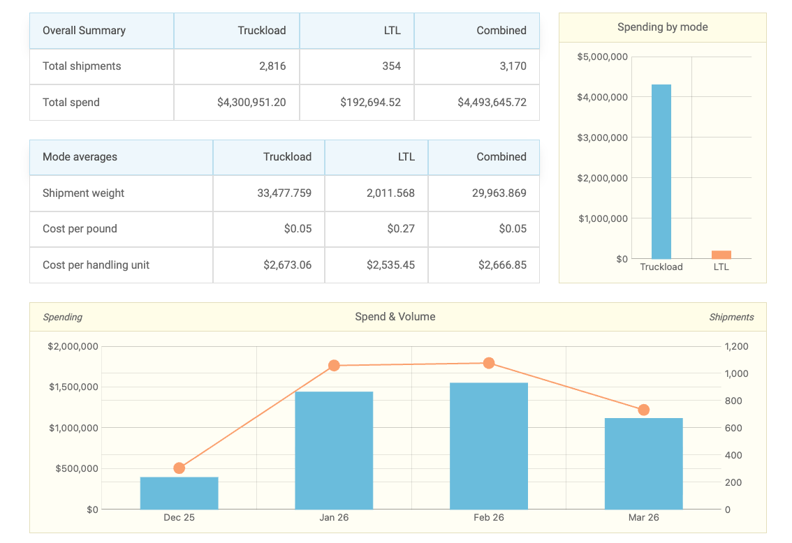Select the Jan 26 blue spending bar
The height and width of the screenshot is (543, 792).
(334, 450)
